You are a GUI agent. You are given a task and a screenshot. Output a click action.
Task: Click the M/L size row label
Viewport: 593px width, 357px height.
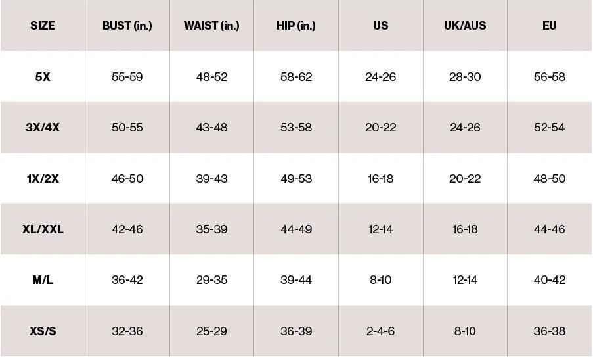pos(43,280)
